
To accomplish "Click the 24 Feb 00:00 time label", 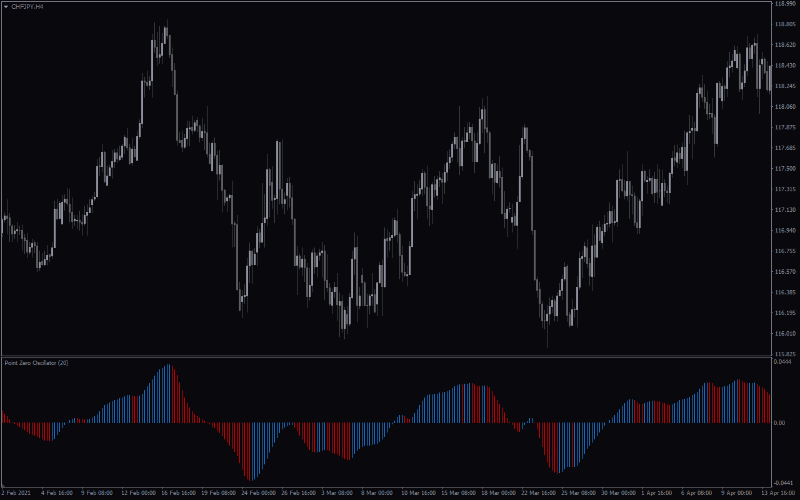I will [258, 493].
